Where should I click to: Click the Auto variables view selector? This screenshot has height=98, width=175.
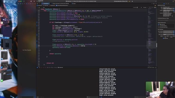38,97
